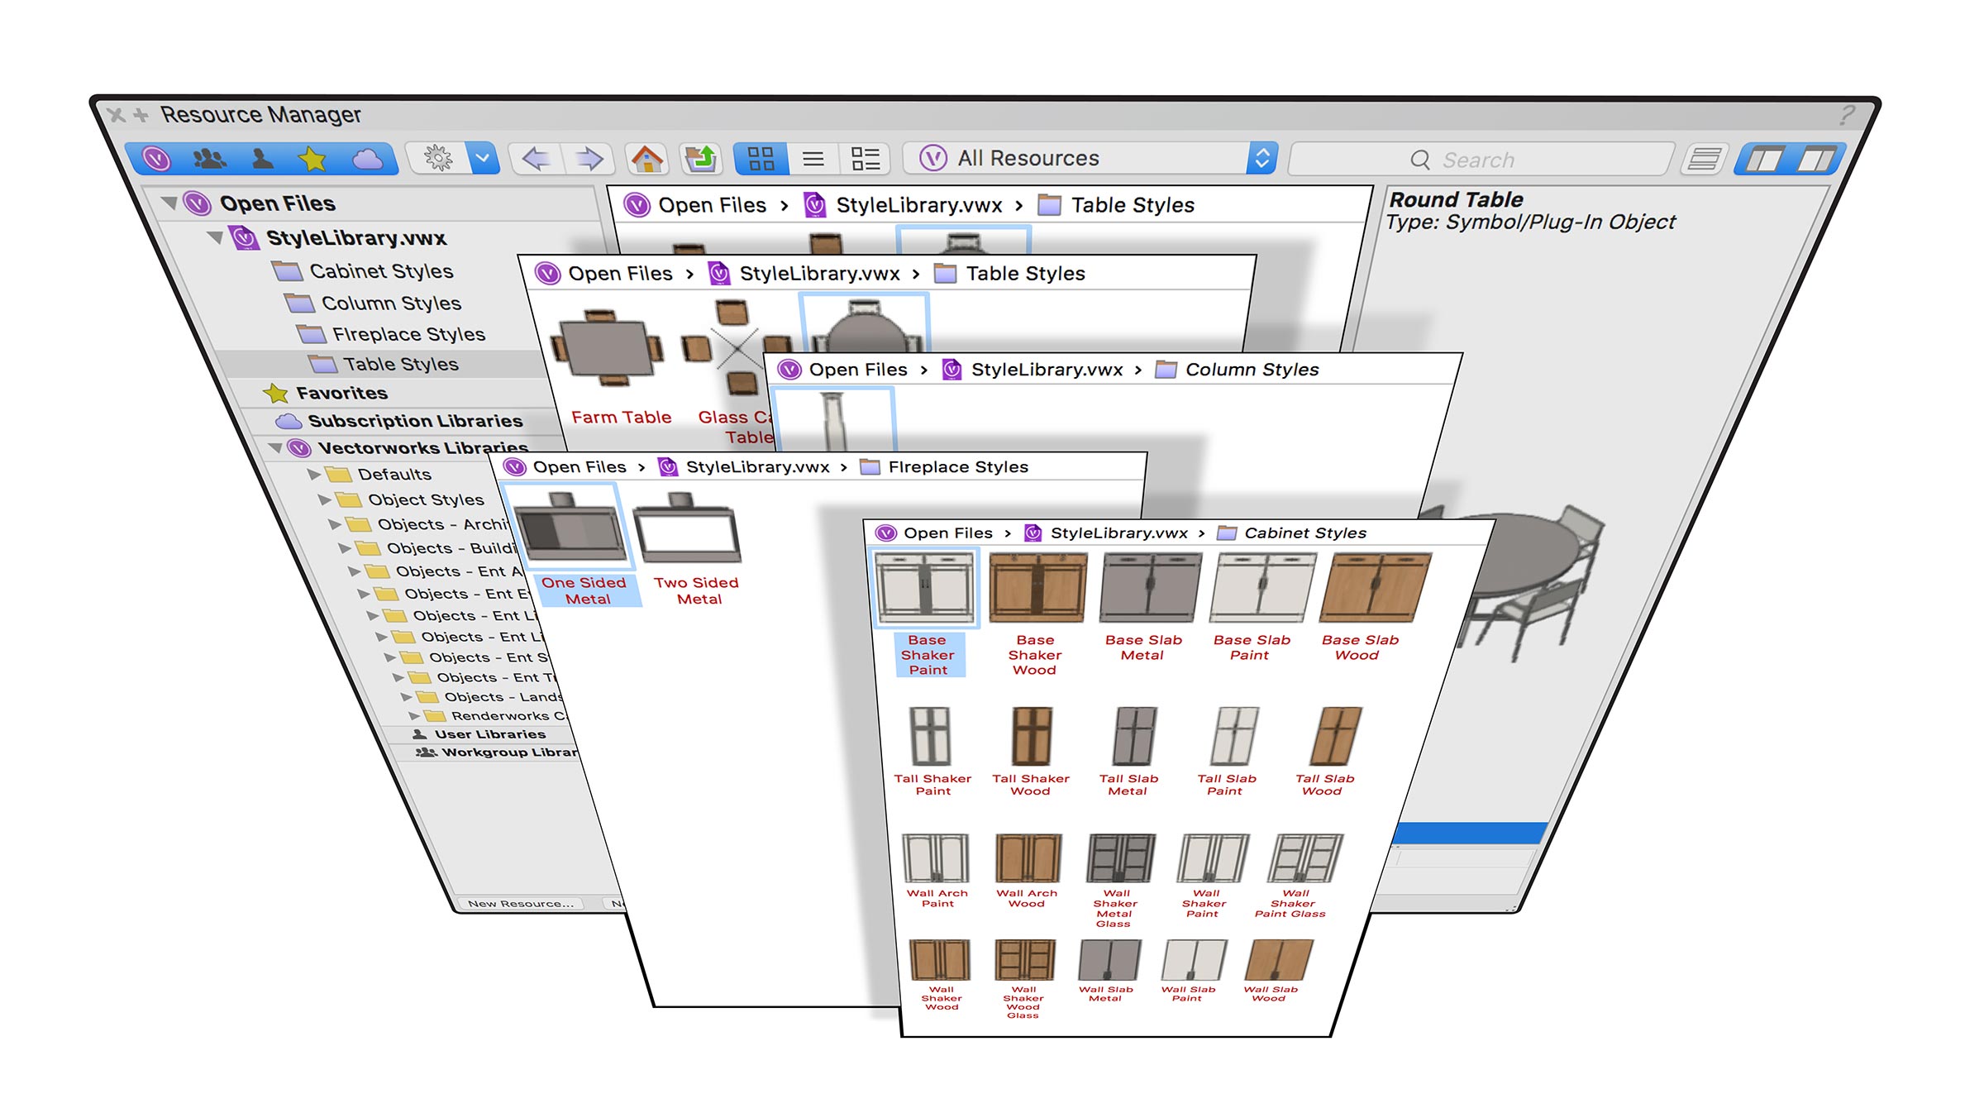1984x1113 pixels.
Task: Select the Cabinet Styles folder in tree
Action: pos(364,271)
